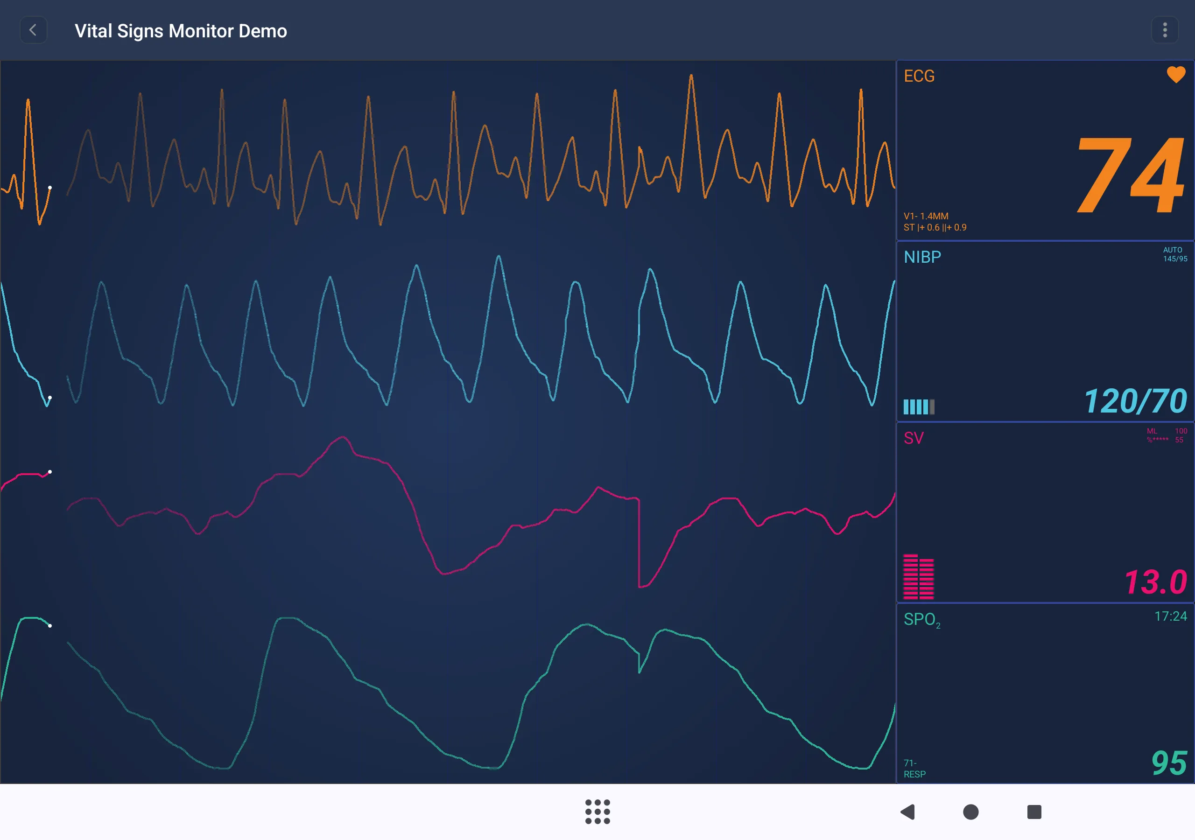Click the SPO2 panel label
The image size is (1195, 840).
[x=922, y=620]
